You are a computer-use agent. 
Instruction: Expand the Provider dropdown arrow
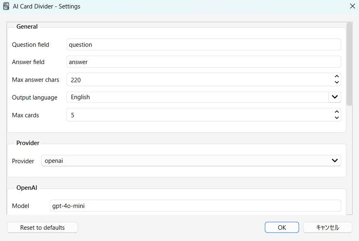(x=334, y=160)
